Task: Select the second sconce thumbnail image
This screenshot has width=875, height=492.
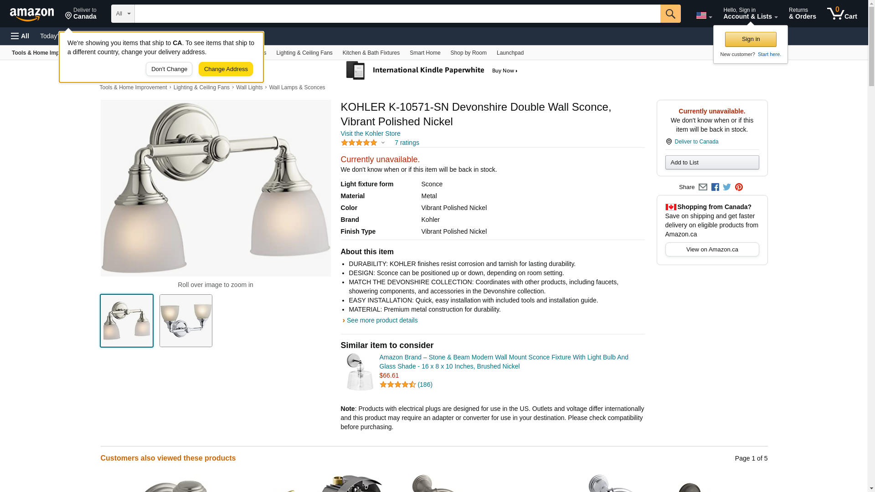Action: [x=185, y=321]
